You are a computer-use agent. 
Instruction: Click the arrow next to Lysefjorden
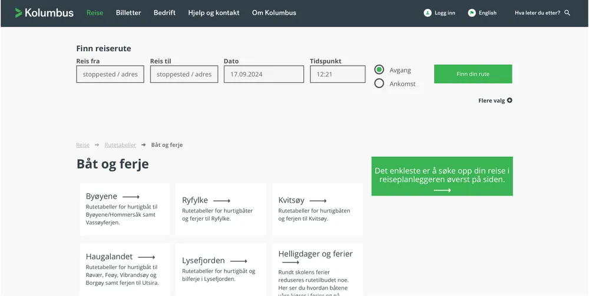[239, 261]
